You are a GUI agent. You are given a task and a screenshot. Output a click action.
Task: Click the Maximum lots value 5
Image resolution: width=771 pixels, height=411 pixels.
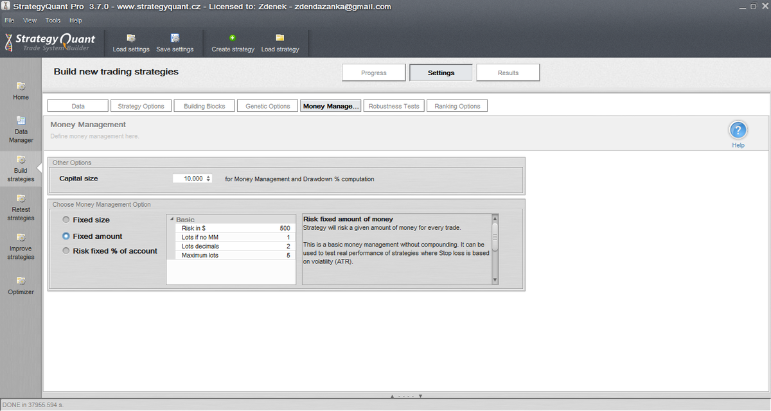[288, 255]
